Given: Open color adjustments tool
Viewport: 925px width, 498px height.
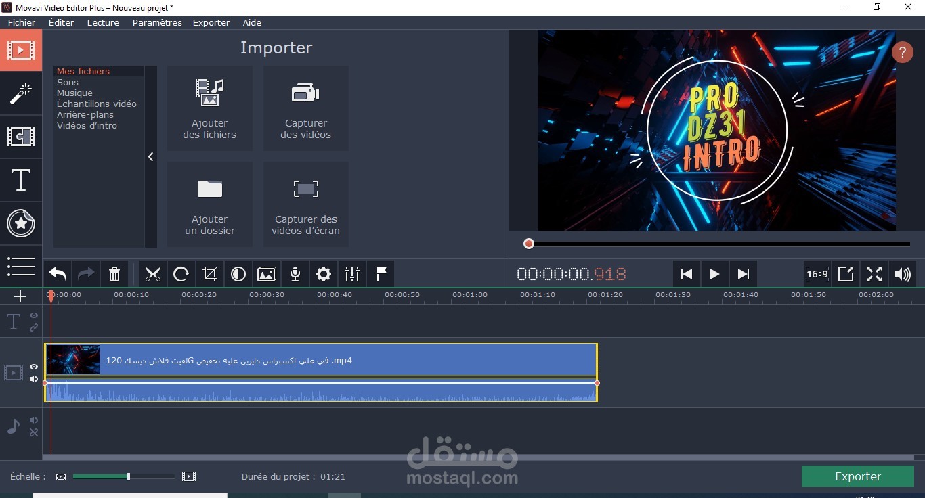Looking at the screenshot, I should click(x=238, y=274).
